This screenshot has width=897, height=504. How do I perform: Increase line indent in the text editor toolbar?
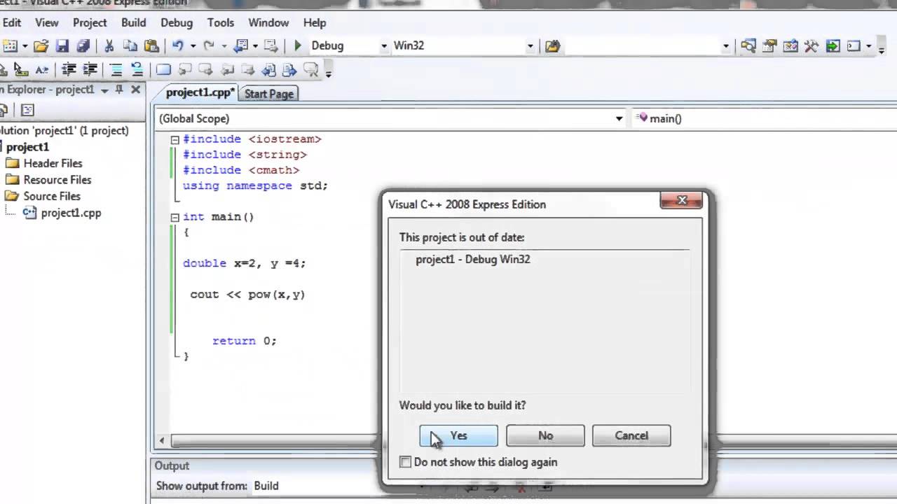(x=90, y=69)
